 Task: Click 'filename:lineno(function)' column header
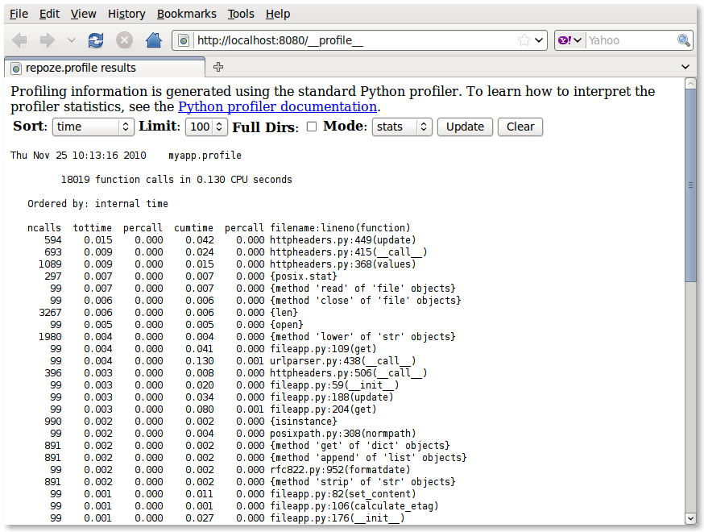coord(340,228)
